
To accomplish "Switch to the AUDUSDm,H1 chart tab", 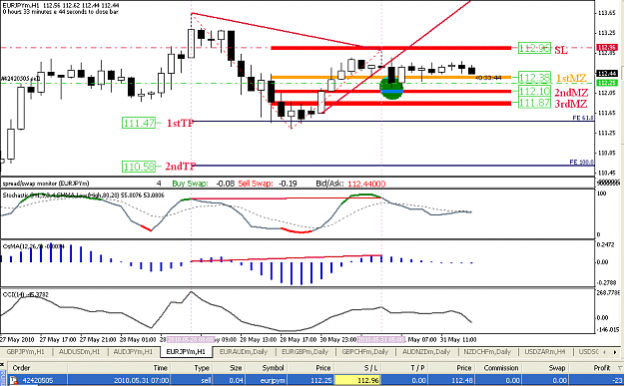I will click(79, 352).
